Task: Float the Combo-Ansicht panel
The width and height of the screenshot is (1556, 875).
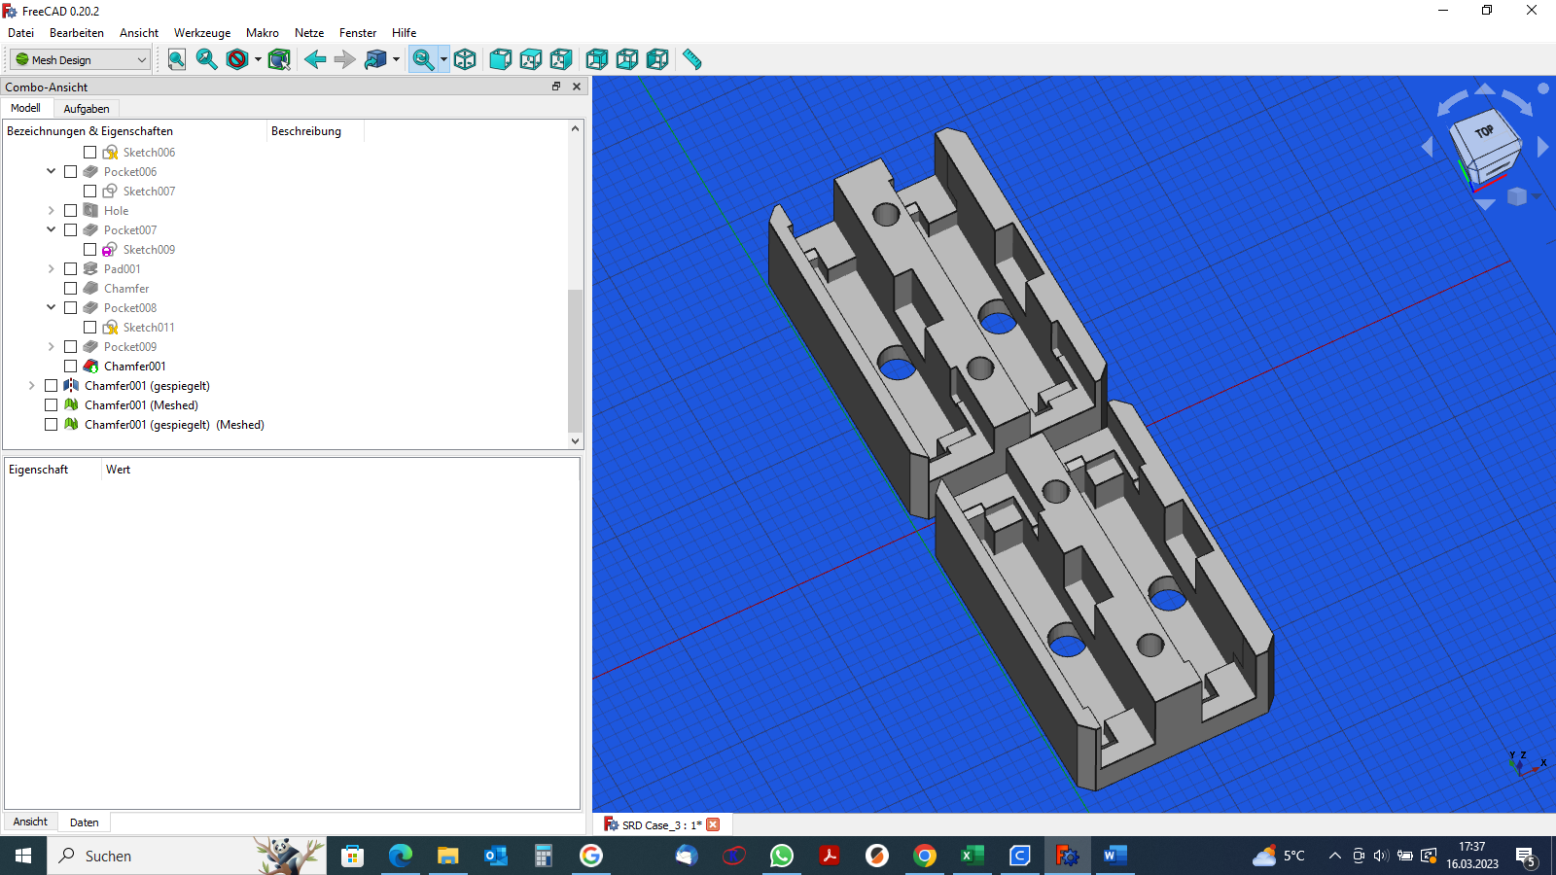Action: coord(556,87)
